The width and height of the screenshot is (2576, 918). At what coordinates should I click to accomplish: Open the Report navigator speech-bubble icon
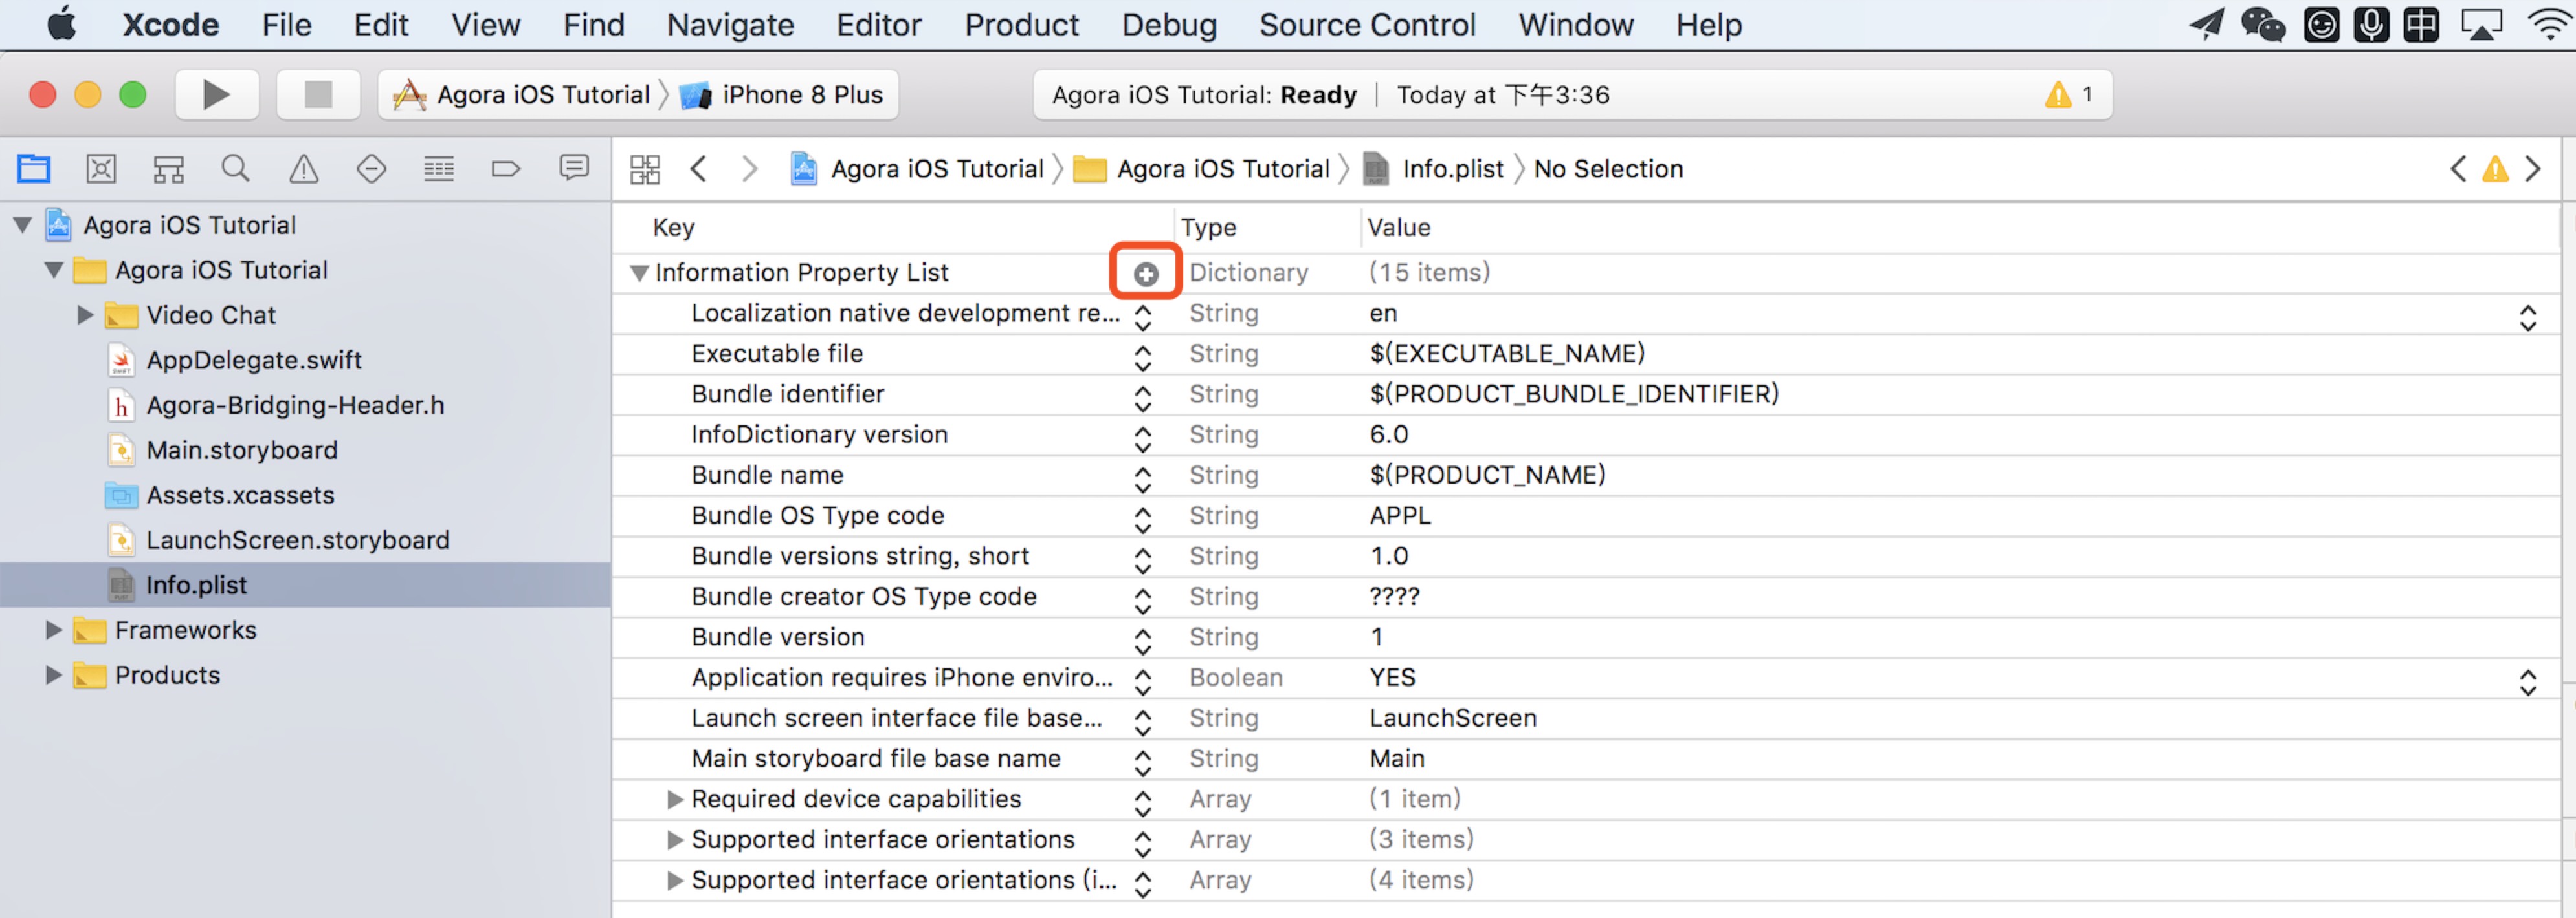[x=574, y=169]
